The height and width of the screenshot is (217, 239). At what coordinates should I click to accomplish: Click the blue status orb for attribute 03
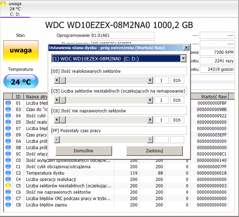8,109
